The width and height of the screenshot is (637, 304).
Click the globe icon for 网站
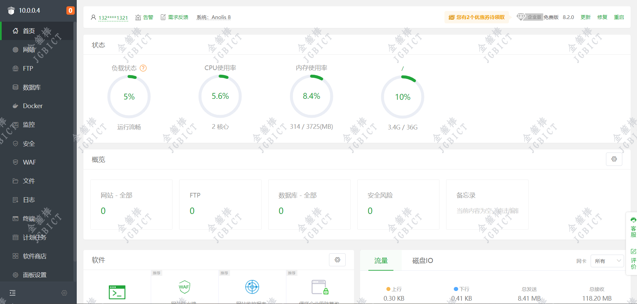point(15,50)
